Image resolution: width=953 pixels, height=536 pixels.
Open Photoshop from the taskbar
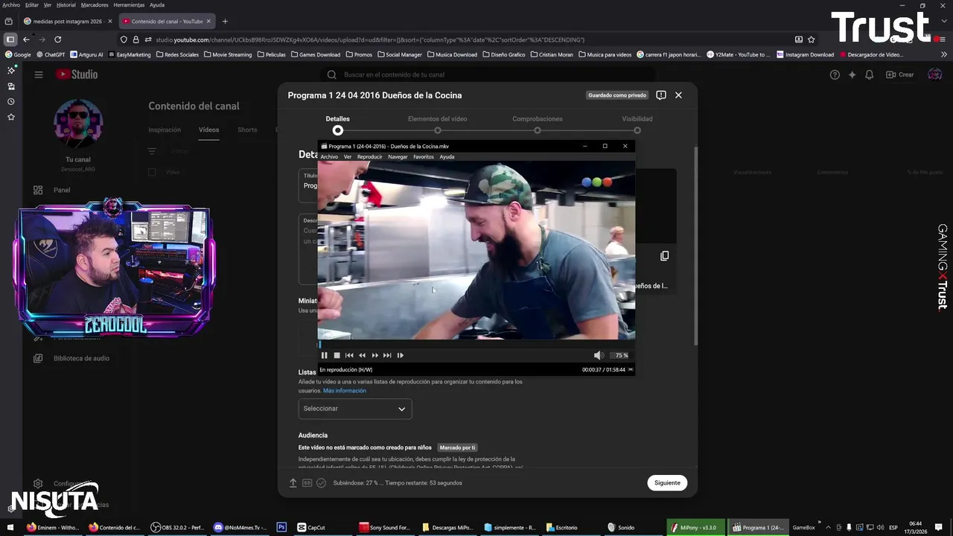click(281, 527)
